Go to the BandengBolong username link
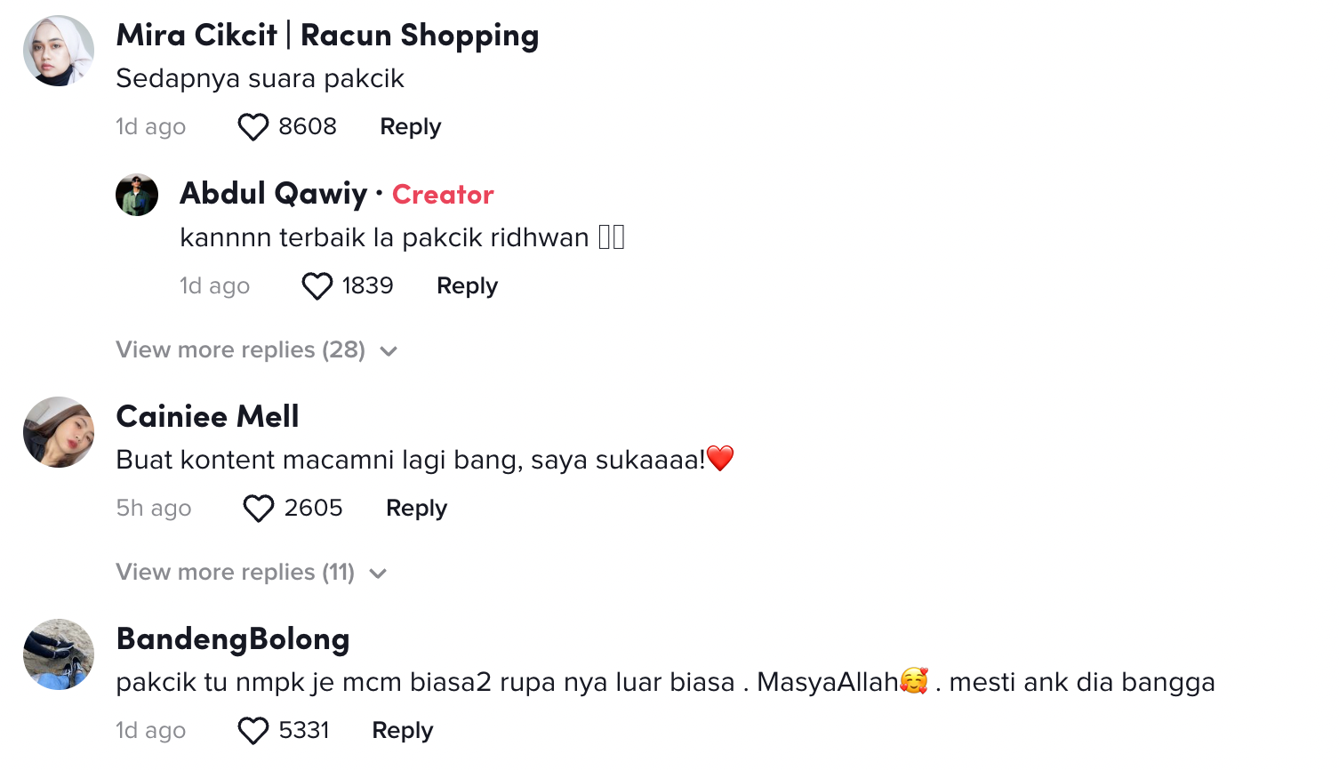Screen dimensions: 1339x770 pos(233,638)
